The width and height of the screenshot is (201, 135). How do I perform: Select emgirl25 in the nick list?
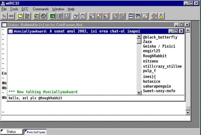[152, 51]
